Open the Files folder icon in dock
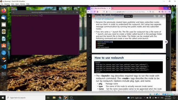 coord(4,25)
